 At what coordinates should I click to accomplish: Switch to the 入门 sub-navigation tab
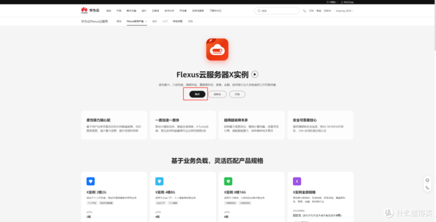[x=165, y=21]
